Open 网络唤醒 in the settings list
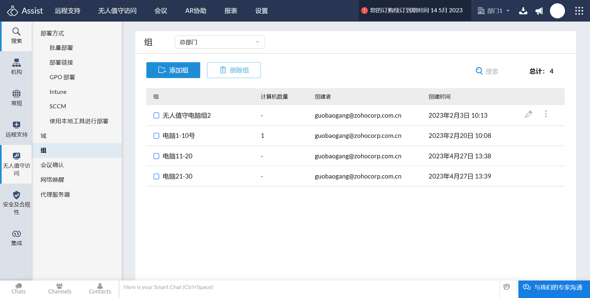Image resolution: width=590 pixels, height=298 pixels. point(52,180)
